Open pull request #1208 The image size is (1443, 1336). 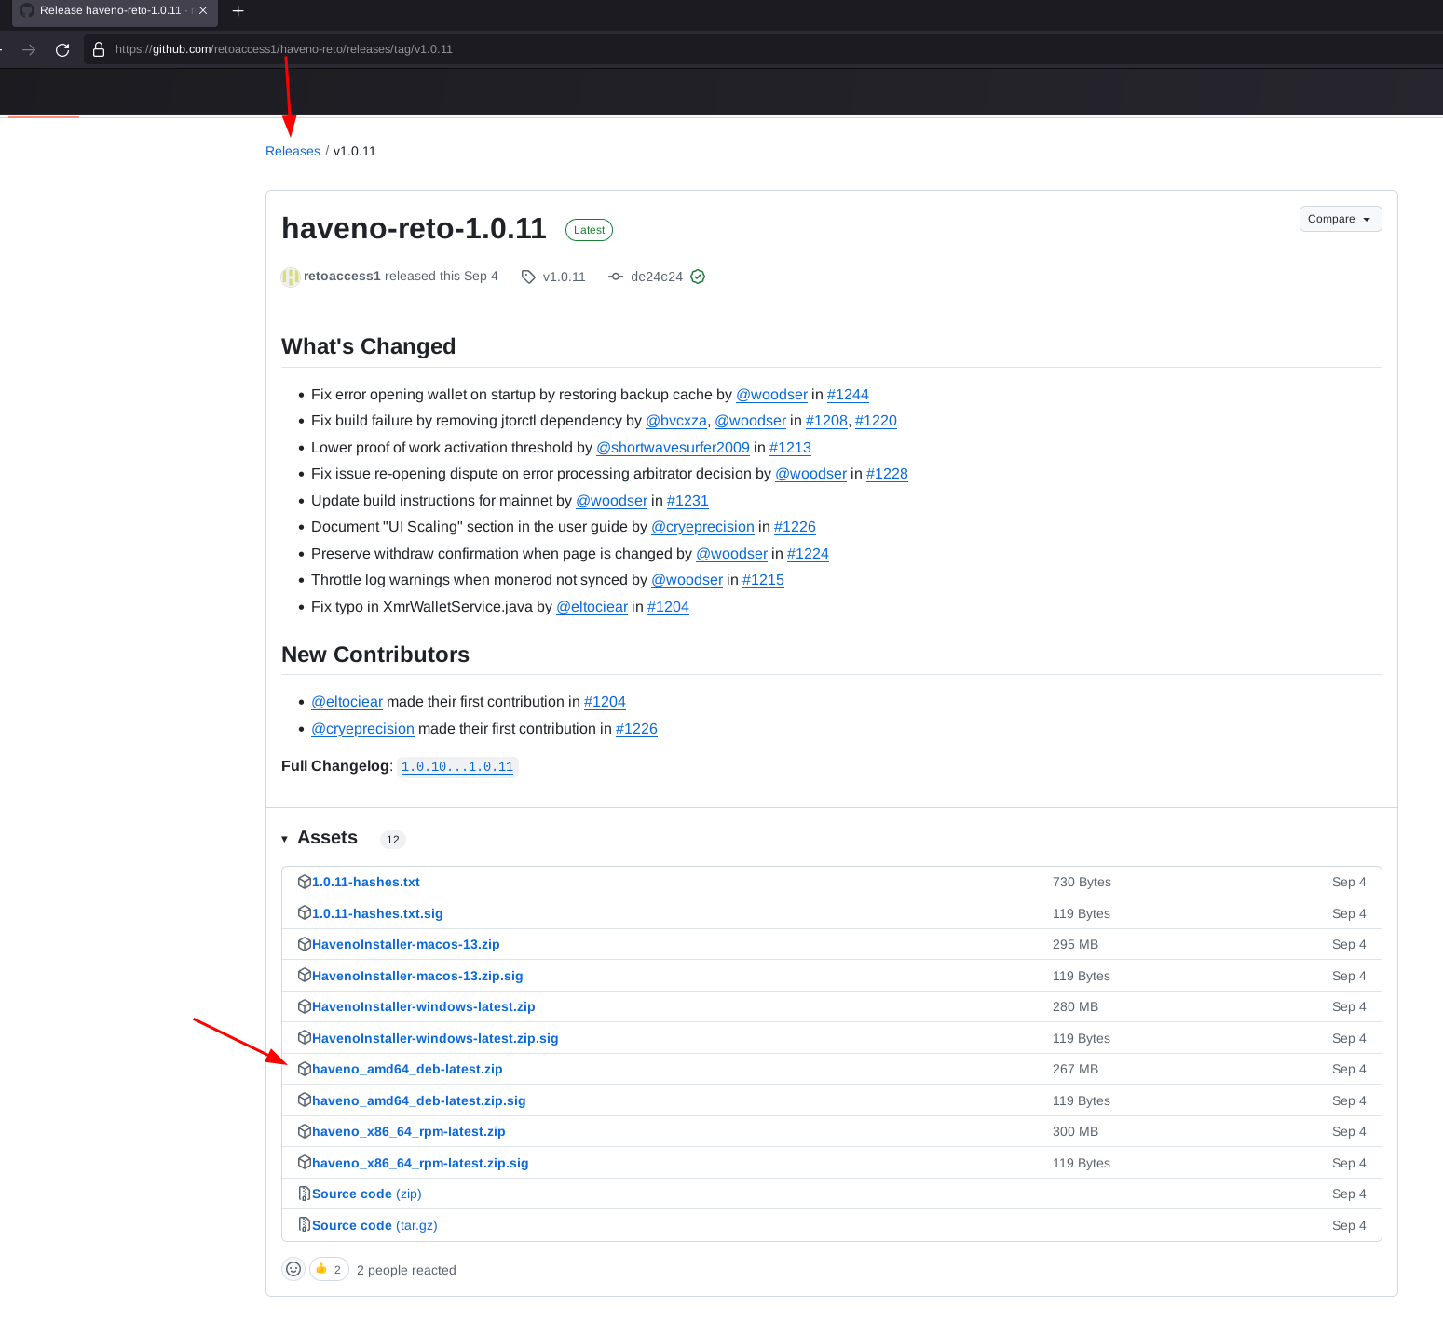pyautogui.click(x=826, y=421)
